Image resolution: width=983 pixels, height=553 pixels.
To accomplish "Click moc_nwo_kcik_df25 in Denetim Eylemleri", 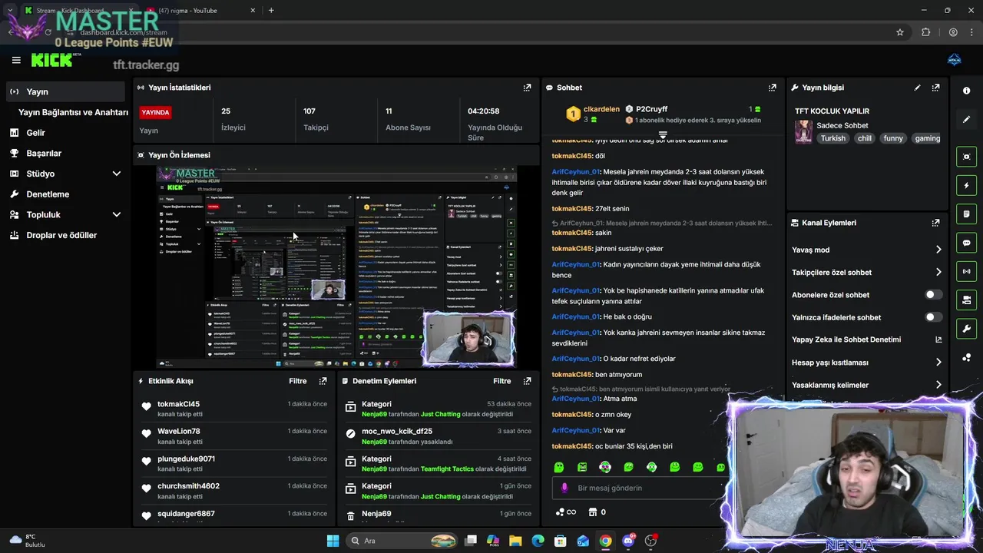I will (397, 432).
